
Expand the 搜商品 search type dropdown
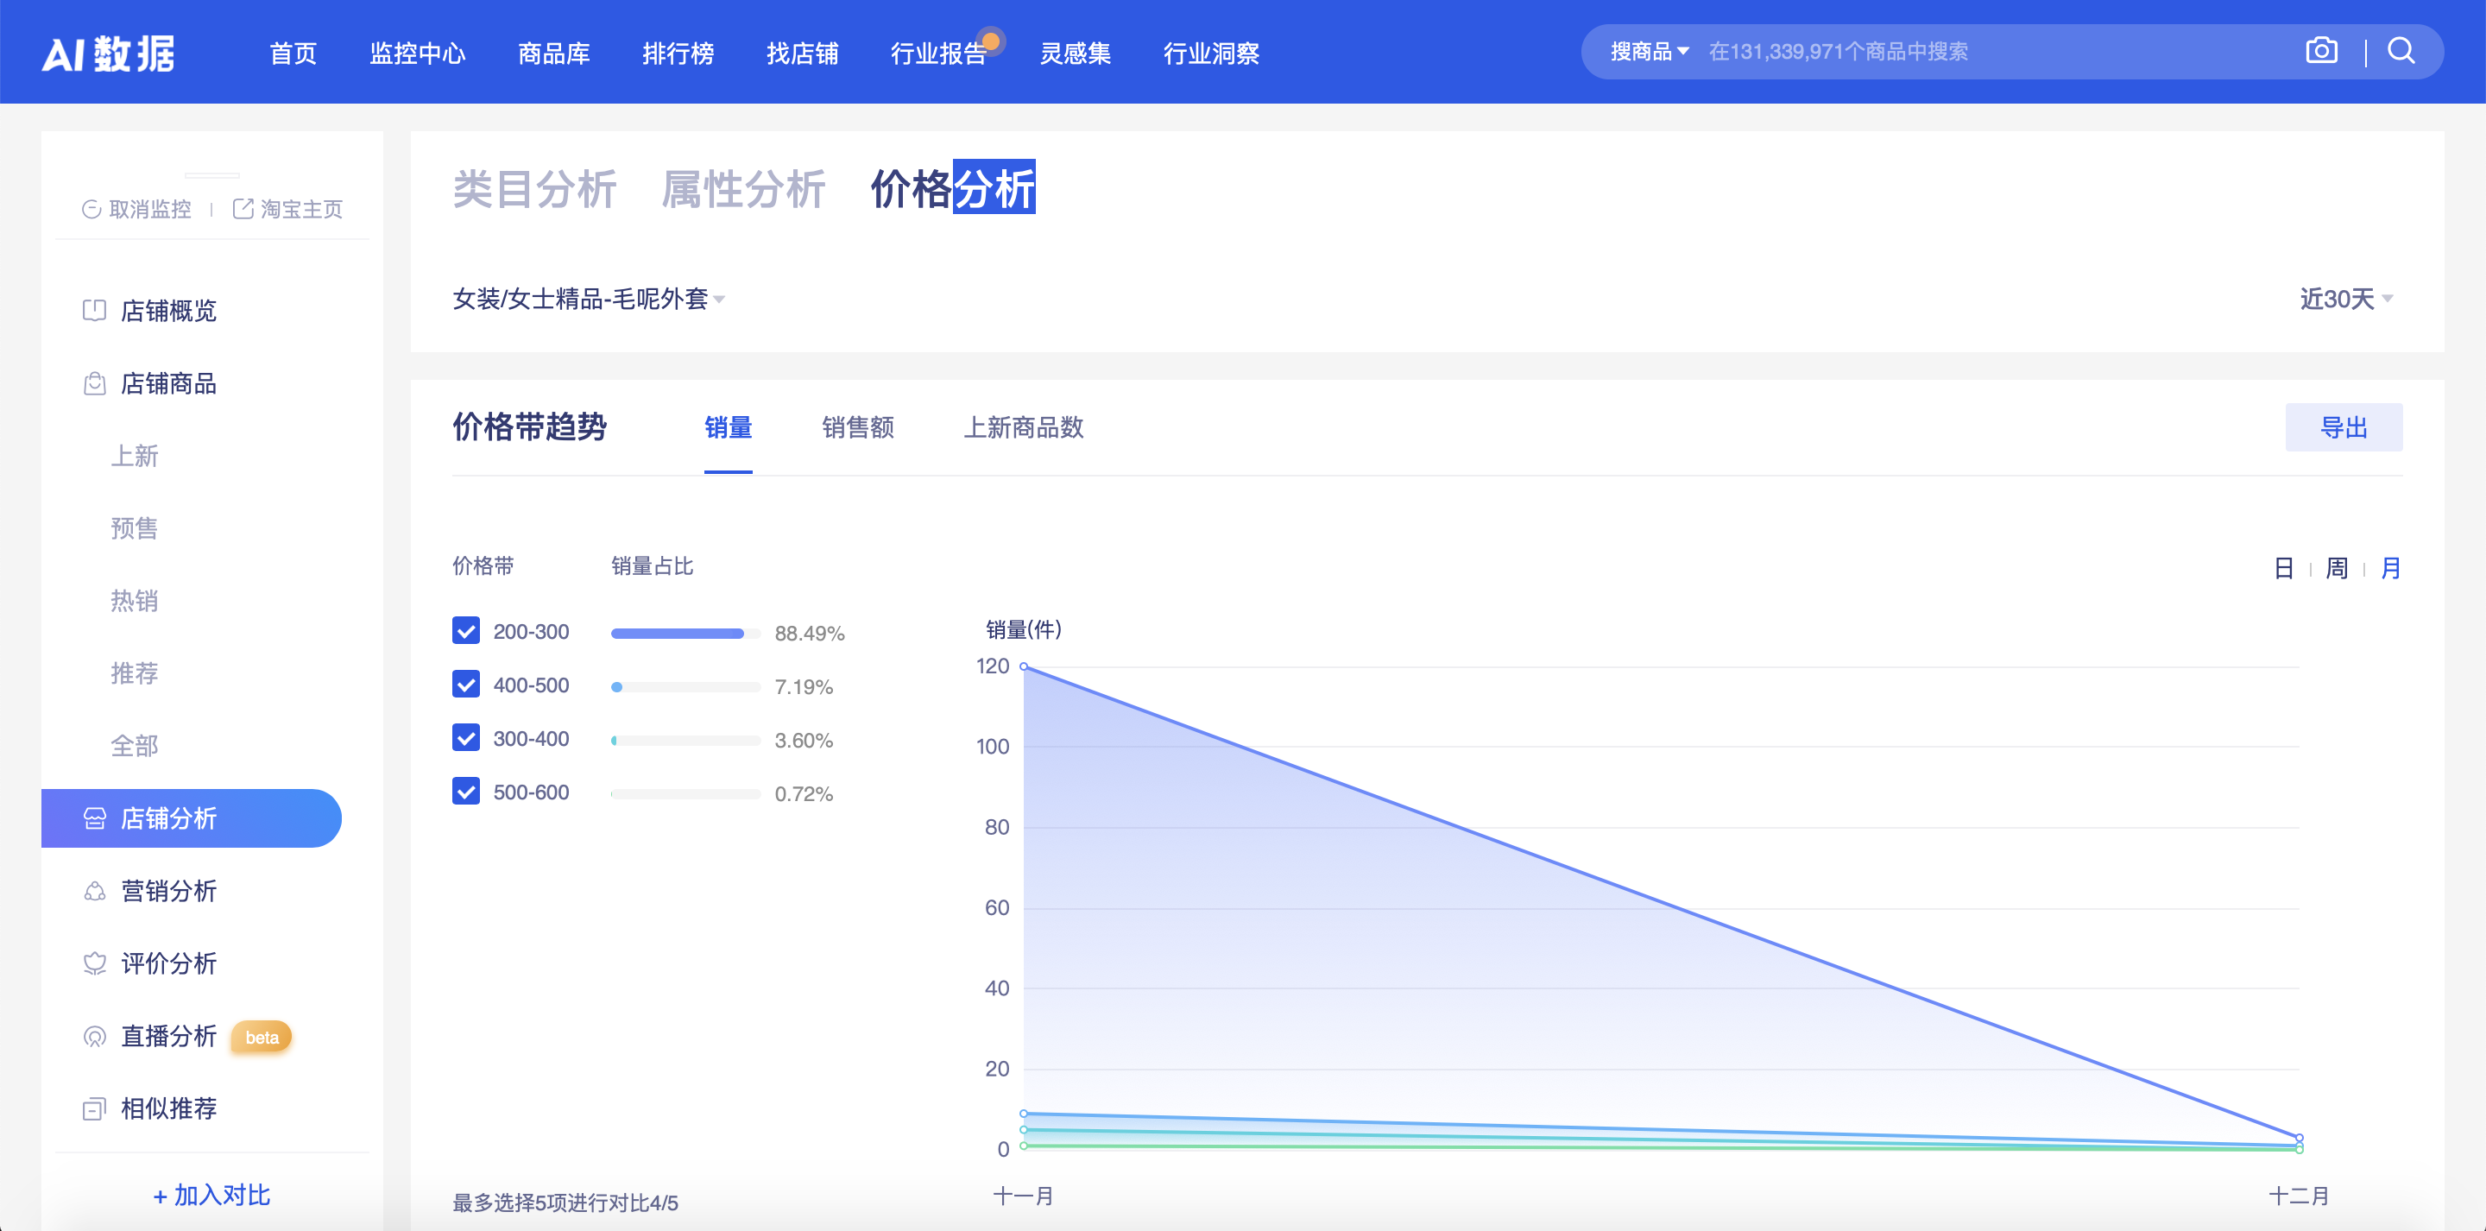click(x=1645, y=51)
